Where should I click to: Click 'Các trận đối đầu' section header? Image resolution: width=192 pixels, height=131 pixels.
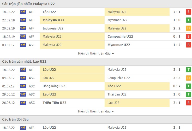(15, 120)
